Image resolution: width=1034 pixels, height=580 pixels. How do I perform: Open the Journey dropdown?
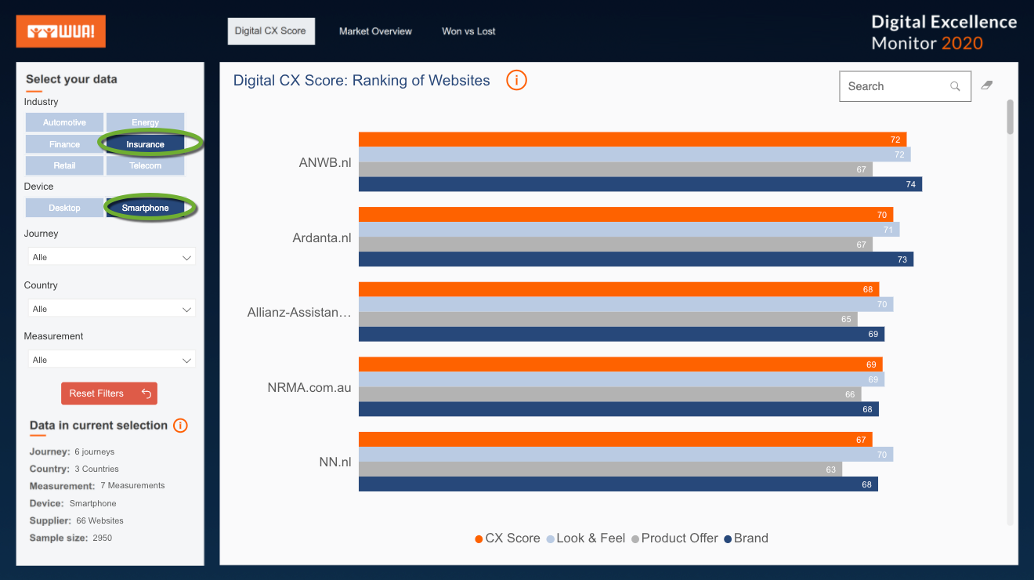[111, 257]
